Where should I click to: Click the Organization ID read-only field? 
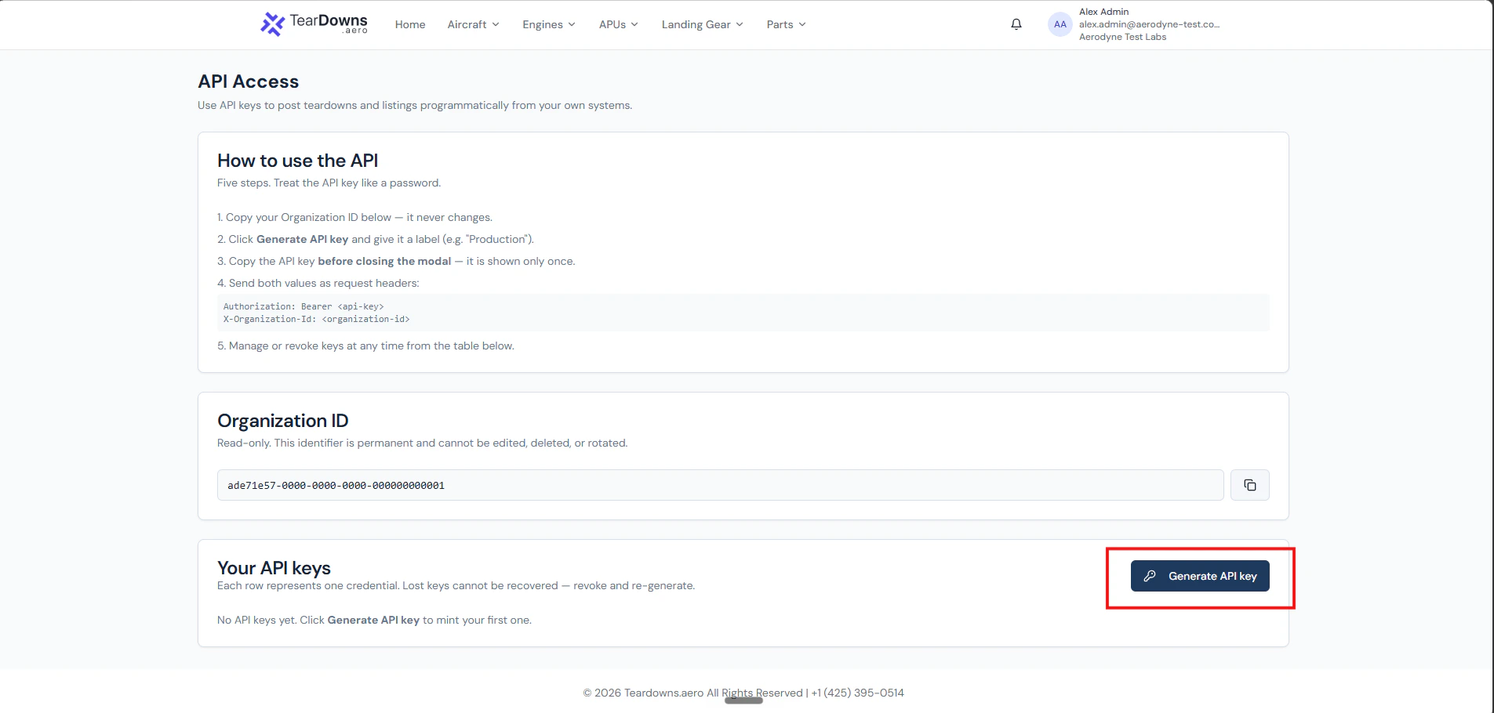coord(720,485)
